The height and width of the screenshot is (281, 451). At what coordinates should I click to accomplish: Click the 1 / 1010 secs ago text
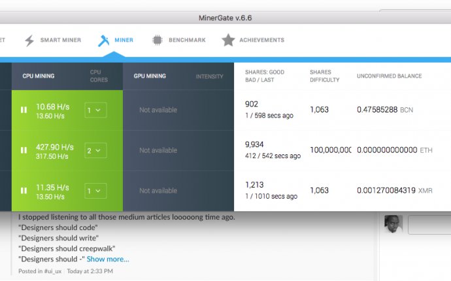tap(271, 196)
